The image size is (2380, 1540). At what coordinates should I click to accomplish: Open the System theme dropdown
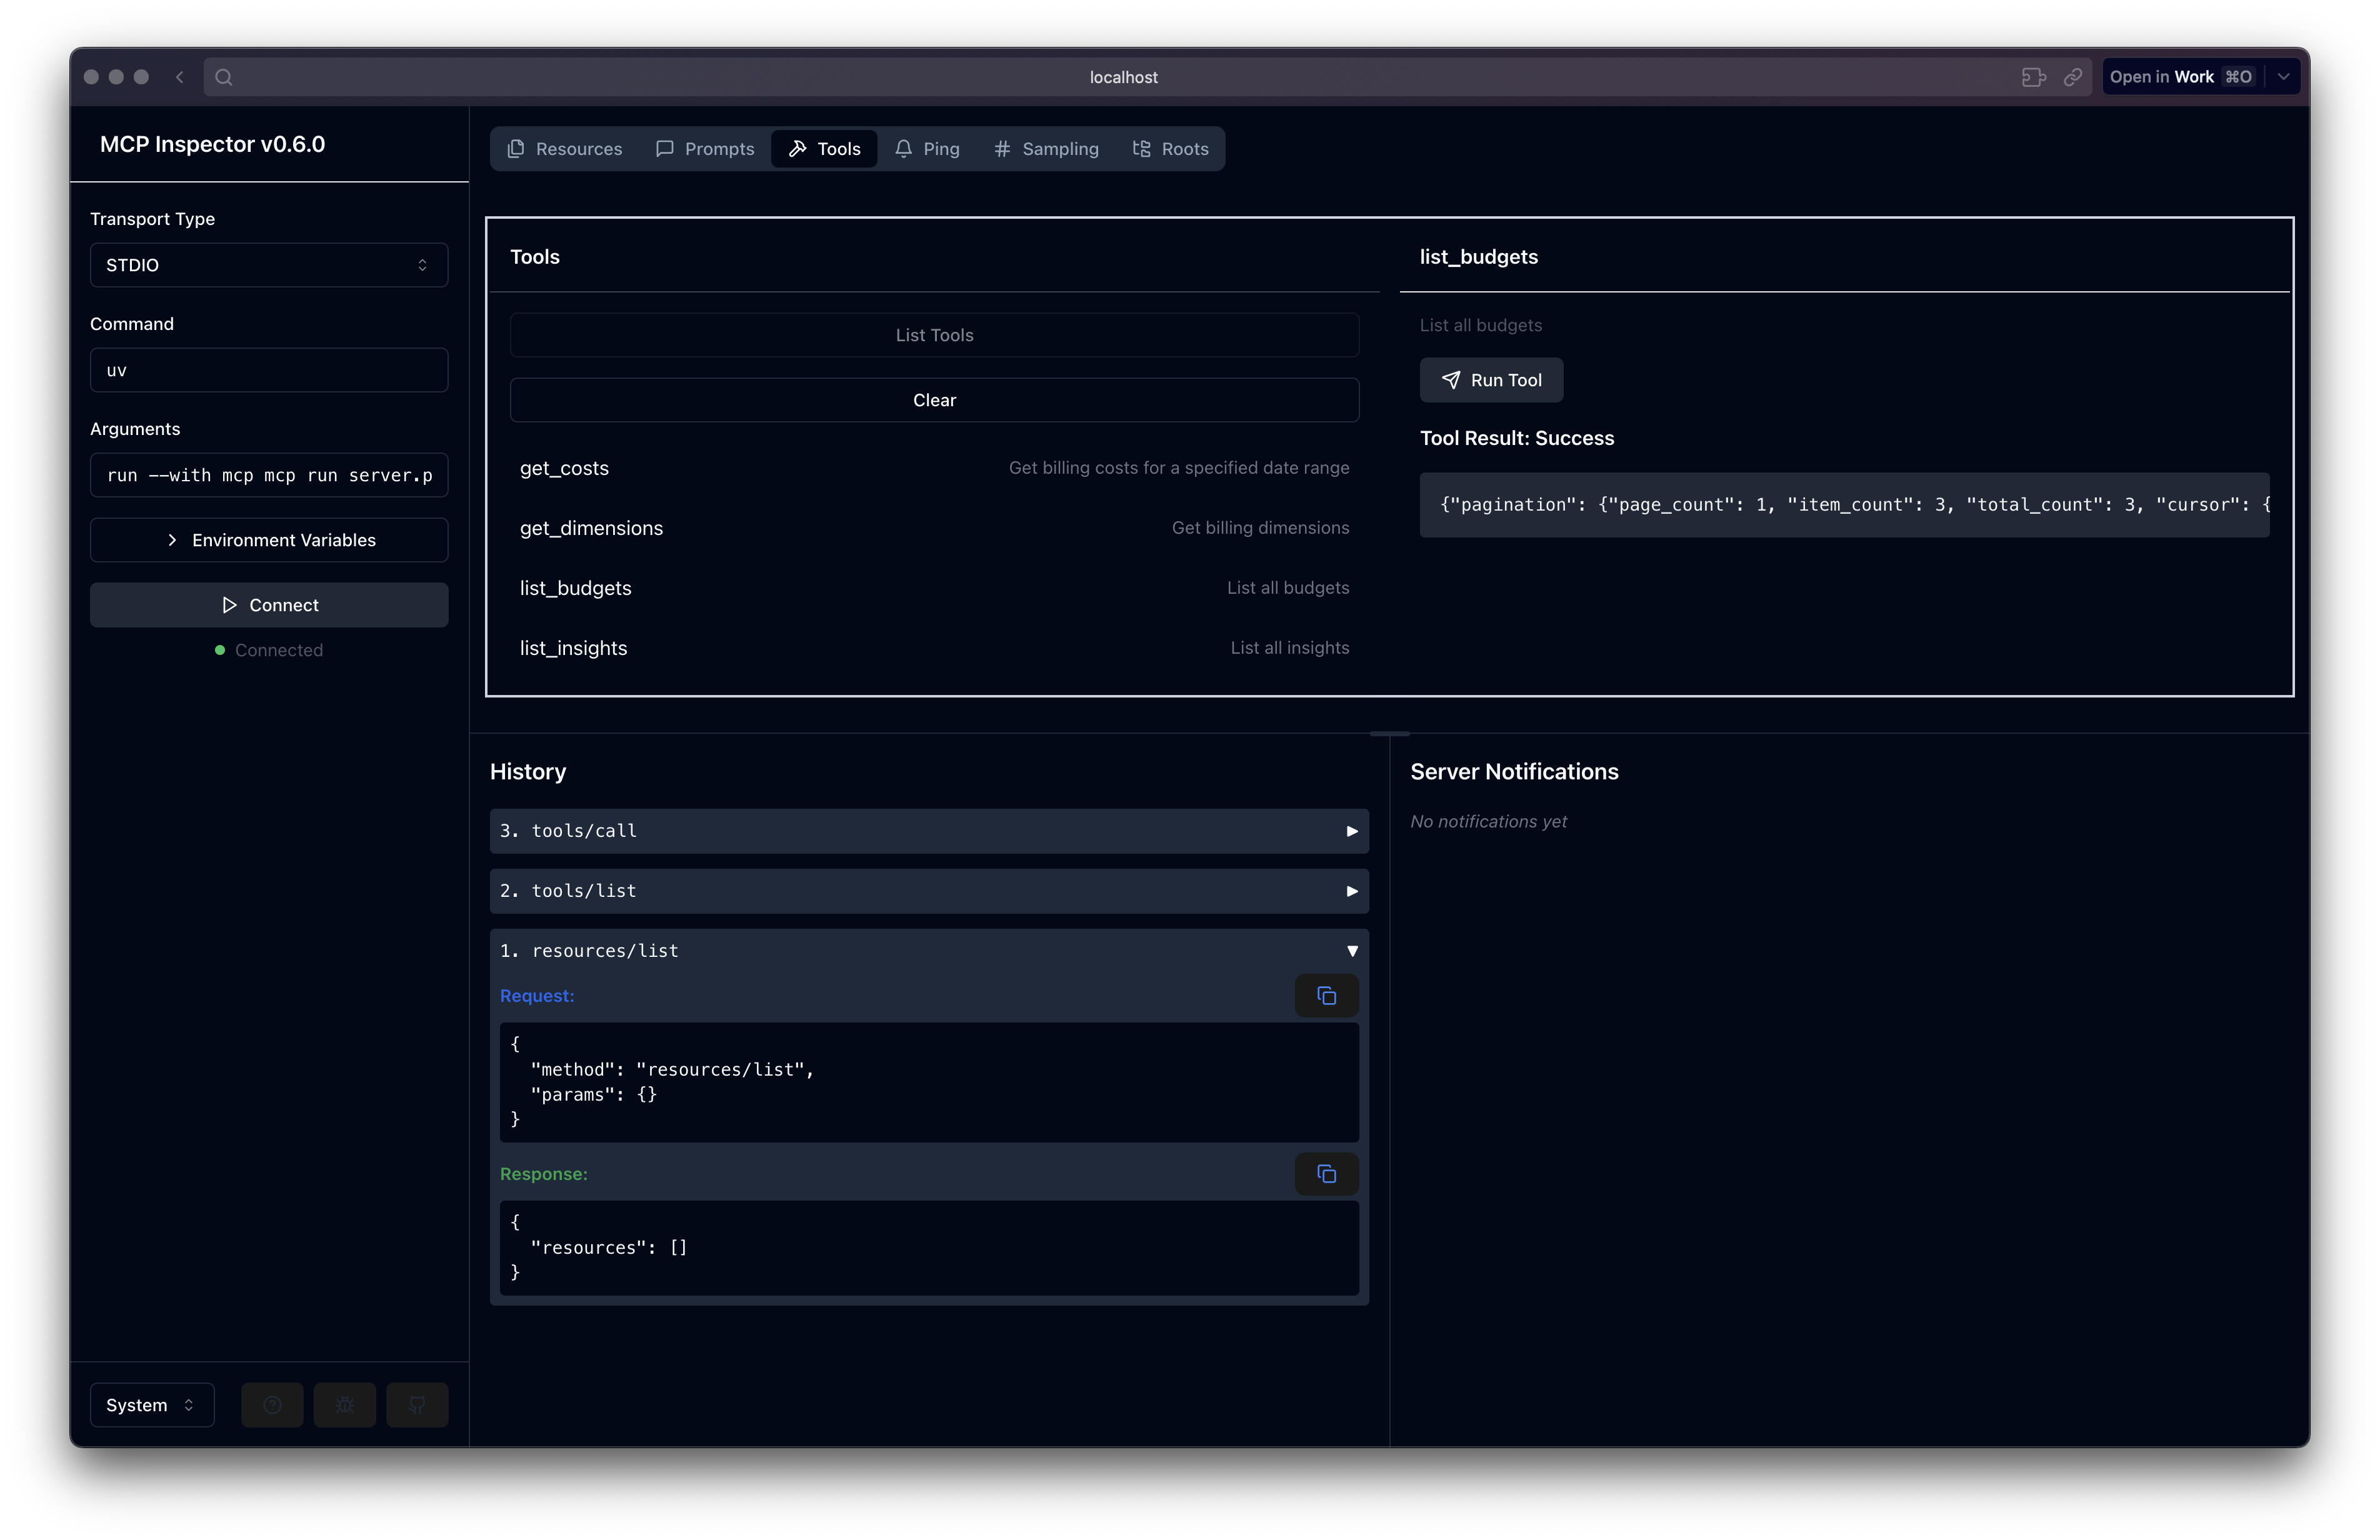click(x=152, y=1405)
